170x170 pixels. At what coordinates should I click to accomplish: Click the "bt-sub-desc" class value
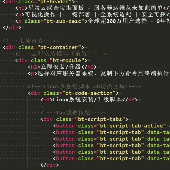(x=64, y=21)
